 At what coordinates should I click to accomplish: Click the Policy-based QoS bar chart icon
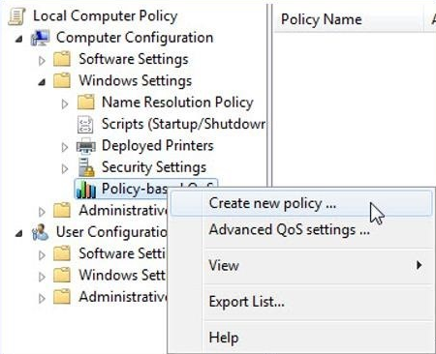pyautogui.click(x=86, y=189)
